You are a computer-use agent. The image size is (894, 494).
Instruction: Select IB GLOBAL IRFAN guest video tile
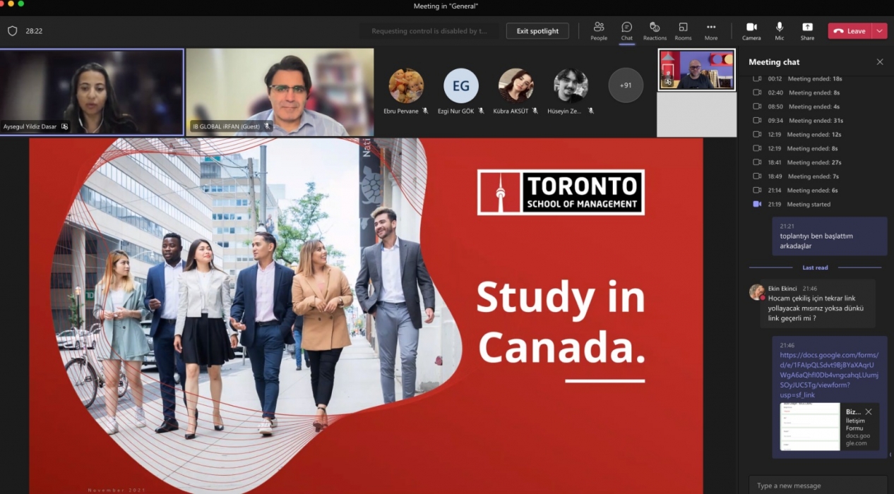click(x=280, y=92)
